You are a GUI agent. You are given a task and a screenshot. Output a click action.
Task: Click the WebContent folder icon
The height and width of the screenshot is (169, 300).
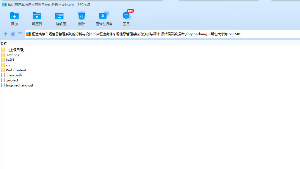pyautogui.click(x=3, y=70)
